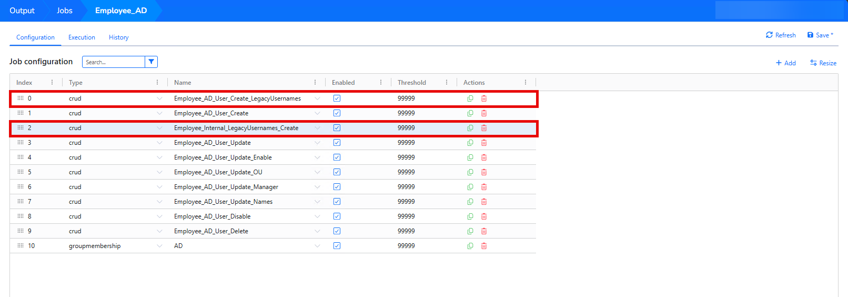Toggle Enabled for Employee_AD_User_Update

[x=337, y=143]
